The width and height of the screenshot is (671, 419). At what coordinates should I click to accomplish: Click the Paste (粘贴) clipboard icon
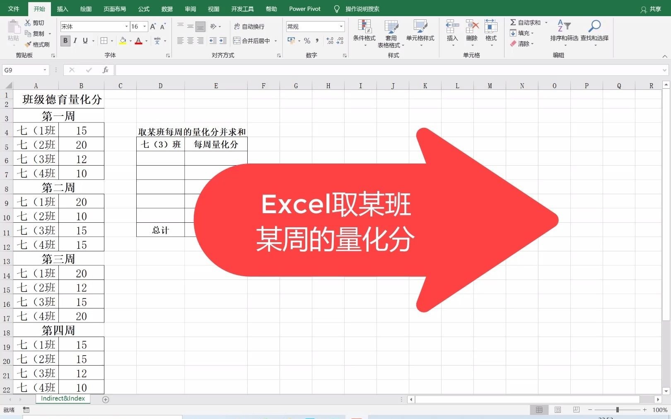click(x=13, y=27)
